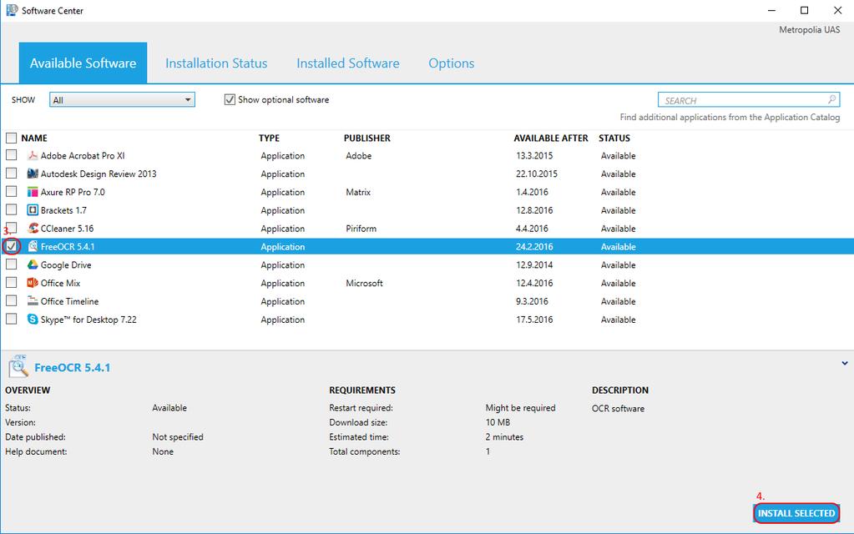Image resolution: width=854 pixels, height=534 pixels.
Task: Toggle the select-all checkbox in header
Action: (x=11, y=138)
